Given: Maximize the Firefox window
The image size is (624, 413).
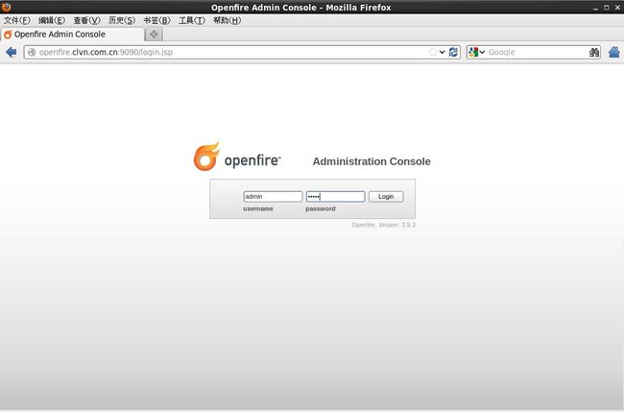Looking at the screenshot, I should tap(607, 8).
